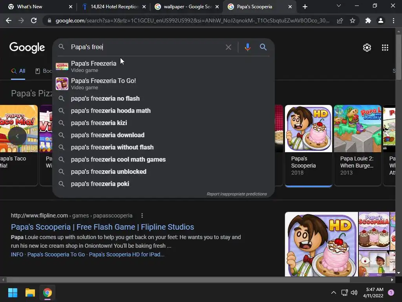
Task: Open Windows Start menu
Action: [x=13, y=293]
